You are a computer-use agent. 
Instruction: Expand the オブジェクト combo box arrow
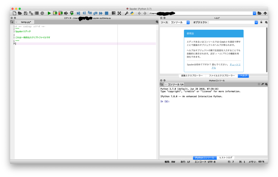coord(256,22)
